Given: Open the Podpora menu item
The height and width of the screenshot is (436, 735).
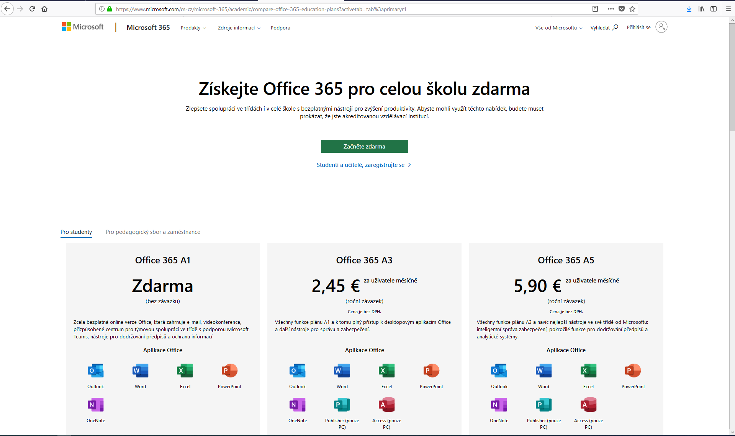Looking at the screenshot, I should click(x=280, y=28).
